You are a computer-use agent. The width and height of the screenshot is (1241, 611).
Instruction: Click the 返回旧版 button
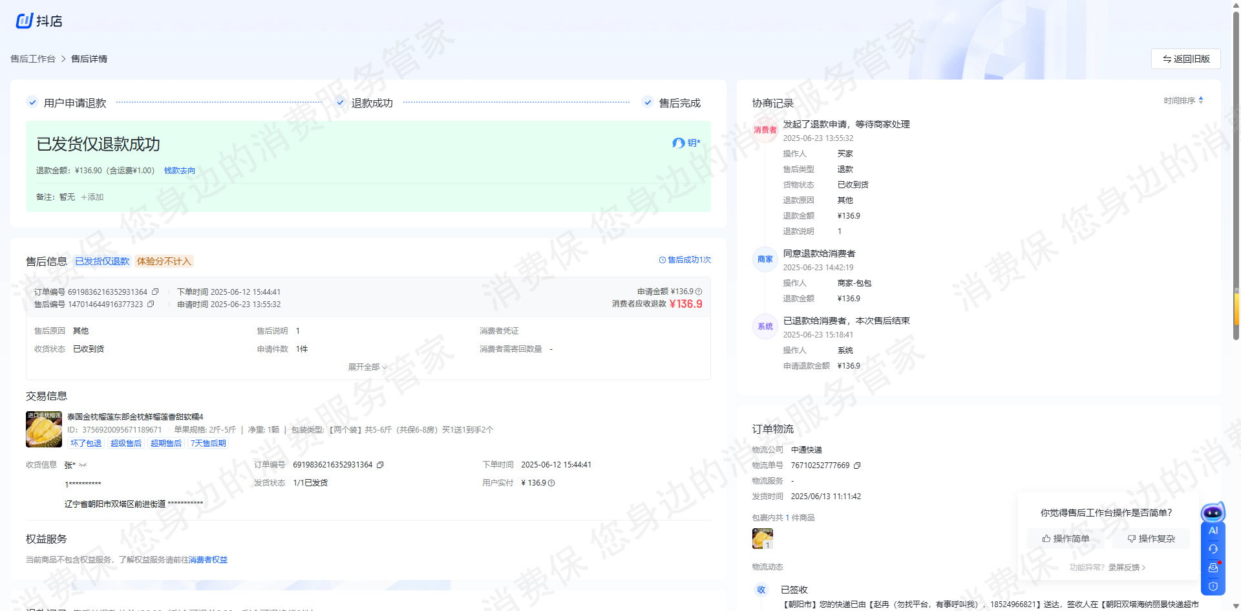[1185, 59]
